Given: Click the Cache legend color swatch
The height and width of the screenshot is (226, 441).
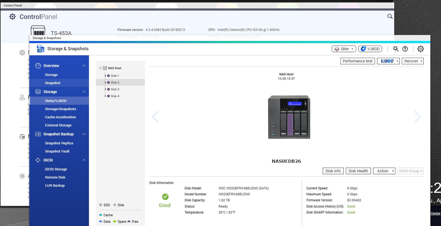Looking at the screenshot, I should pos(101,215).
